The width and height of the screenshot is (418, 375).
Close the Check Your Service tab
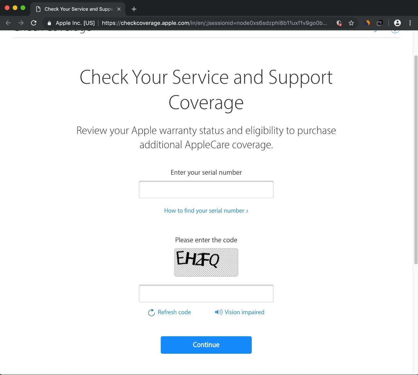(x=119, y=9)
